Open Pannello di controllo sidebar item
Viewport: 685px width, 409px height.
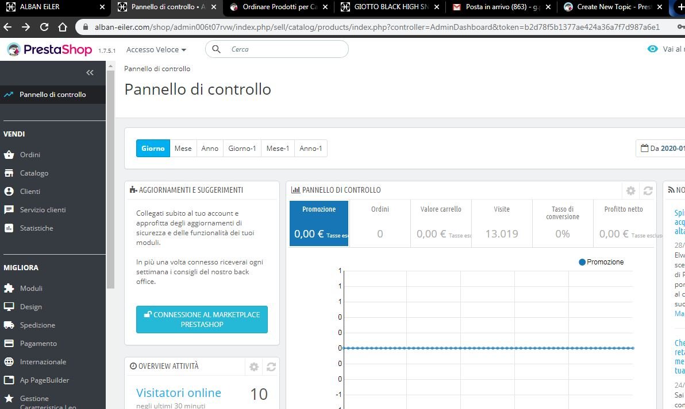53,95
